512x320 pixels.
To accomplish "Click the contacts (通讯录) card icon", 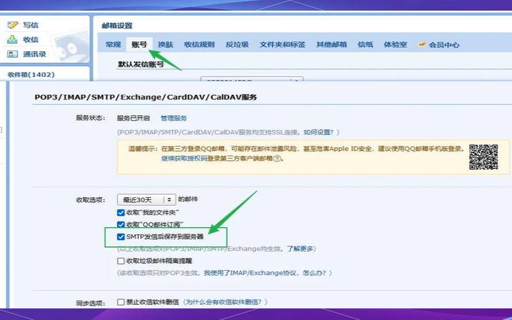I will pyautogui.click(x=12, y=54).
